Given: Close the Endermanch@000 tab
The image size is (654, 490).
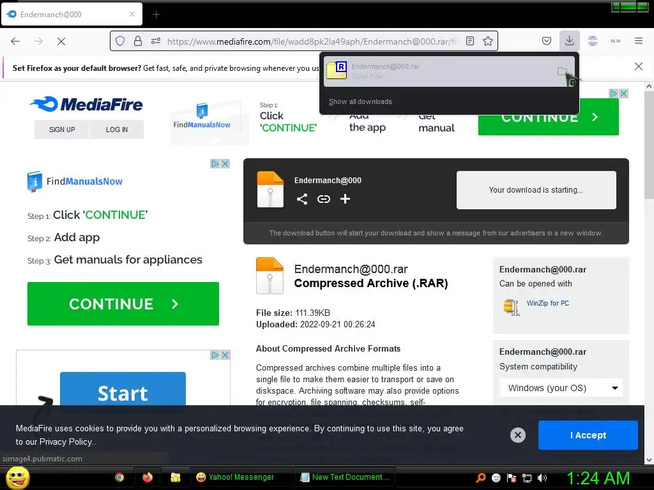Looking at the screenshot, I should click(x=132, y=14).
